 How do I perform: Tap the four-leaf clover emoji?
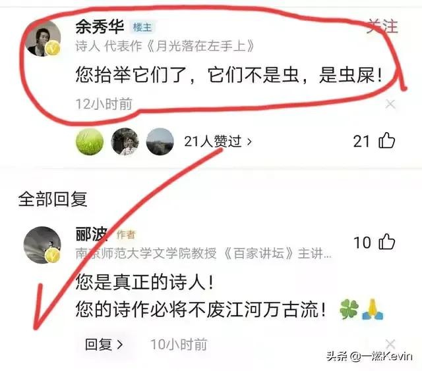click(349, 309)
